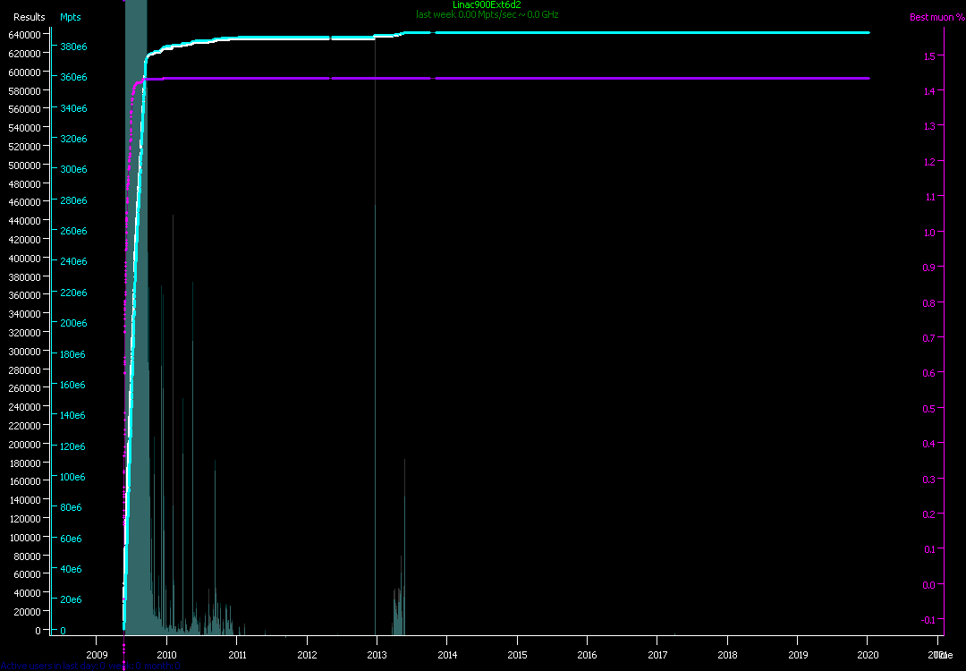Select the white Results axis header

pyautogui.click(x=29, y=17)
